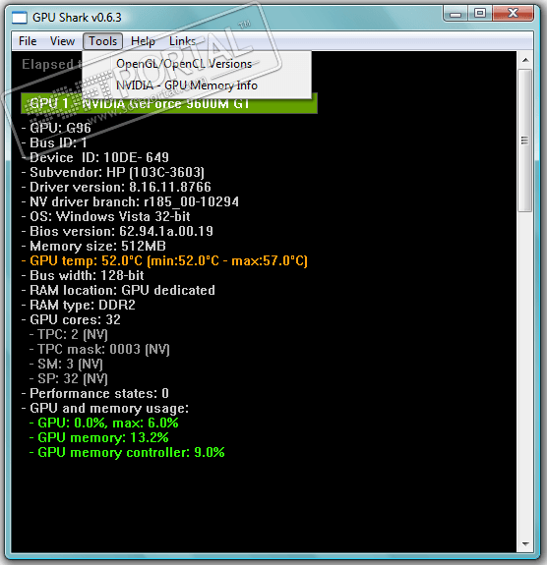This screenshot has width=547, height=565.
Task: Click the scrollbar up arrow
Action: [x=525, y=60]
